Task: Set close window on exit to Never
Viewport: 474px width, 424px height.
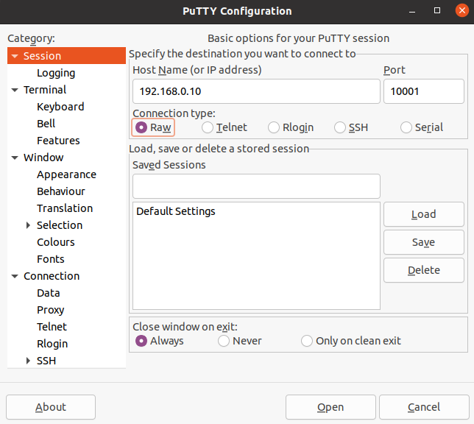Action: tap(224, 341)
